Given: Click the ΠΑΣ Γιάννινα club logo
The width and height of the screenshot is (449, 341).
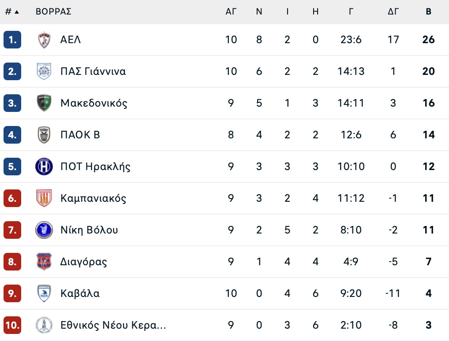Looking at the screenshot, I should [x=44, y=71].
